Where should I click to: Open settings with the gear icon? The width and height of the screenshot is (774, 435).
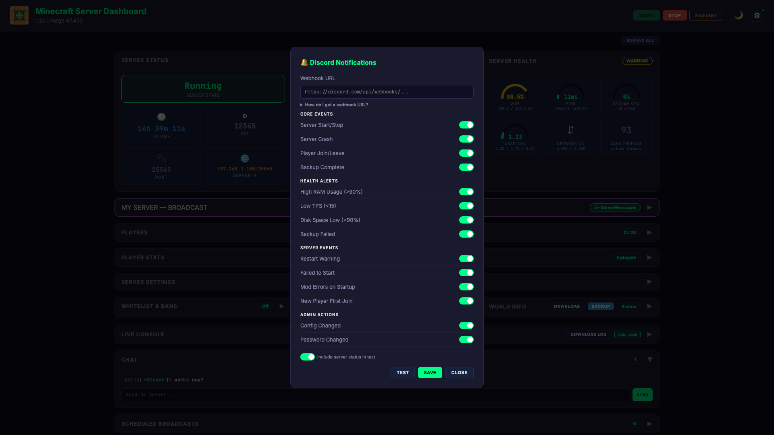click(x=757, y=15)
